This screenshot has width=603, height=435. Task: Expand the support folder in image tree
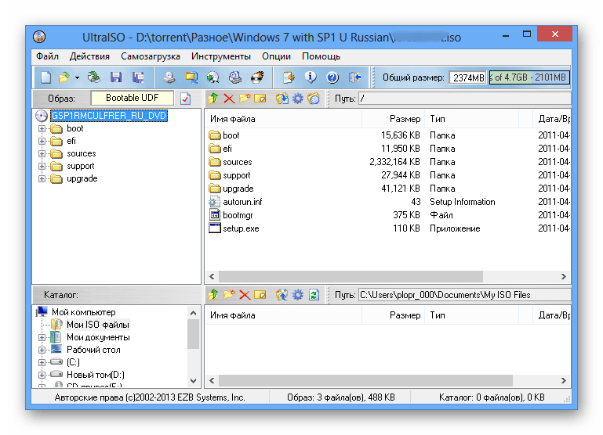tap(42, 166)
